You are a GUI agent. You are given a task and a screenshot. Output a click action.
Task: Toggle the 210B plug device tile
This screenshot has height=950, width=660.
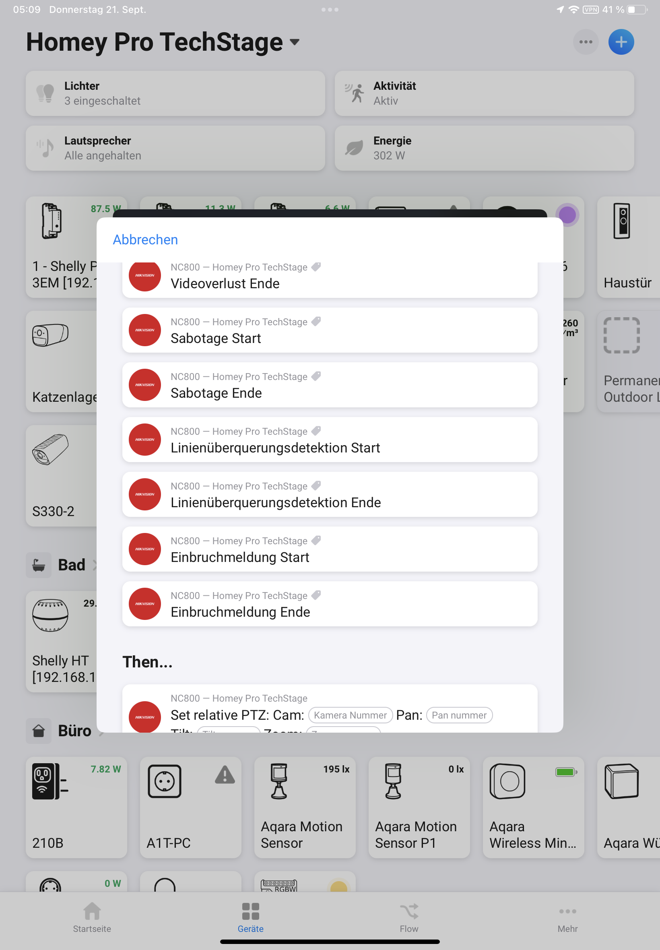point(76,807)
